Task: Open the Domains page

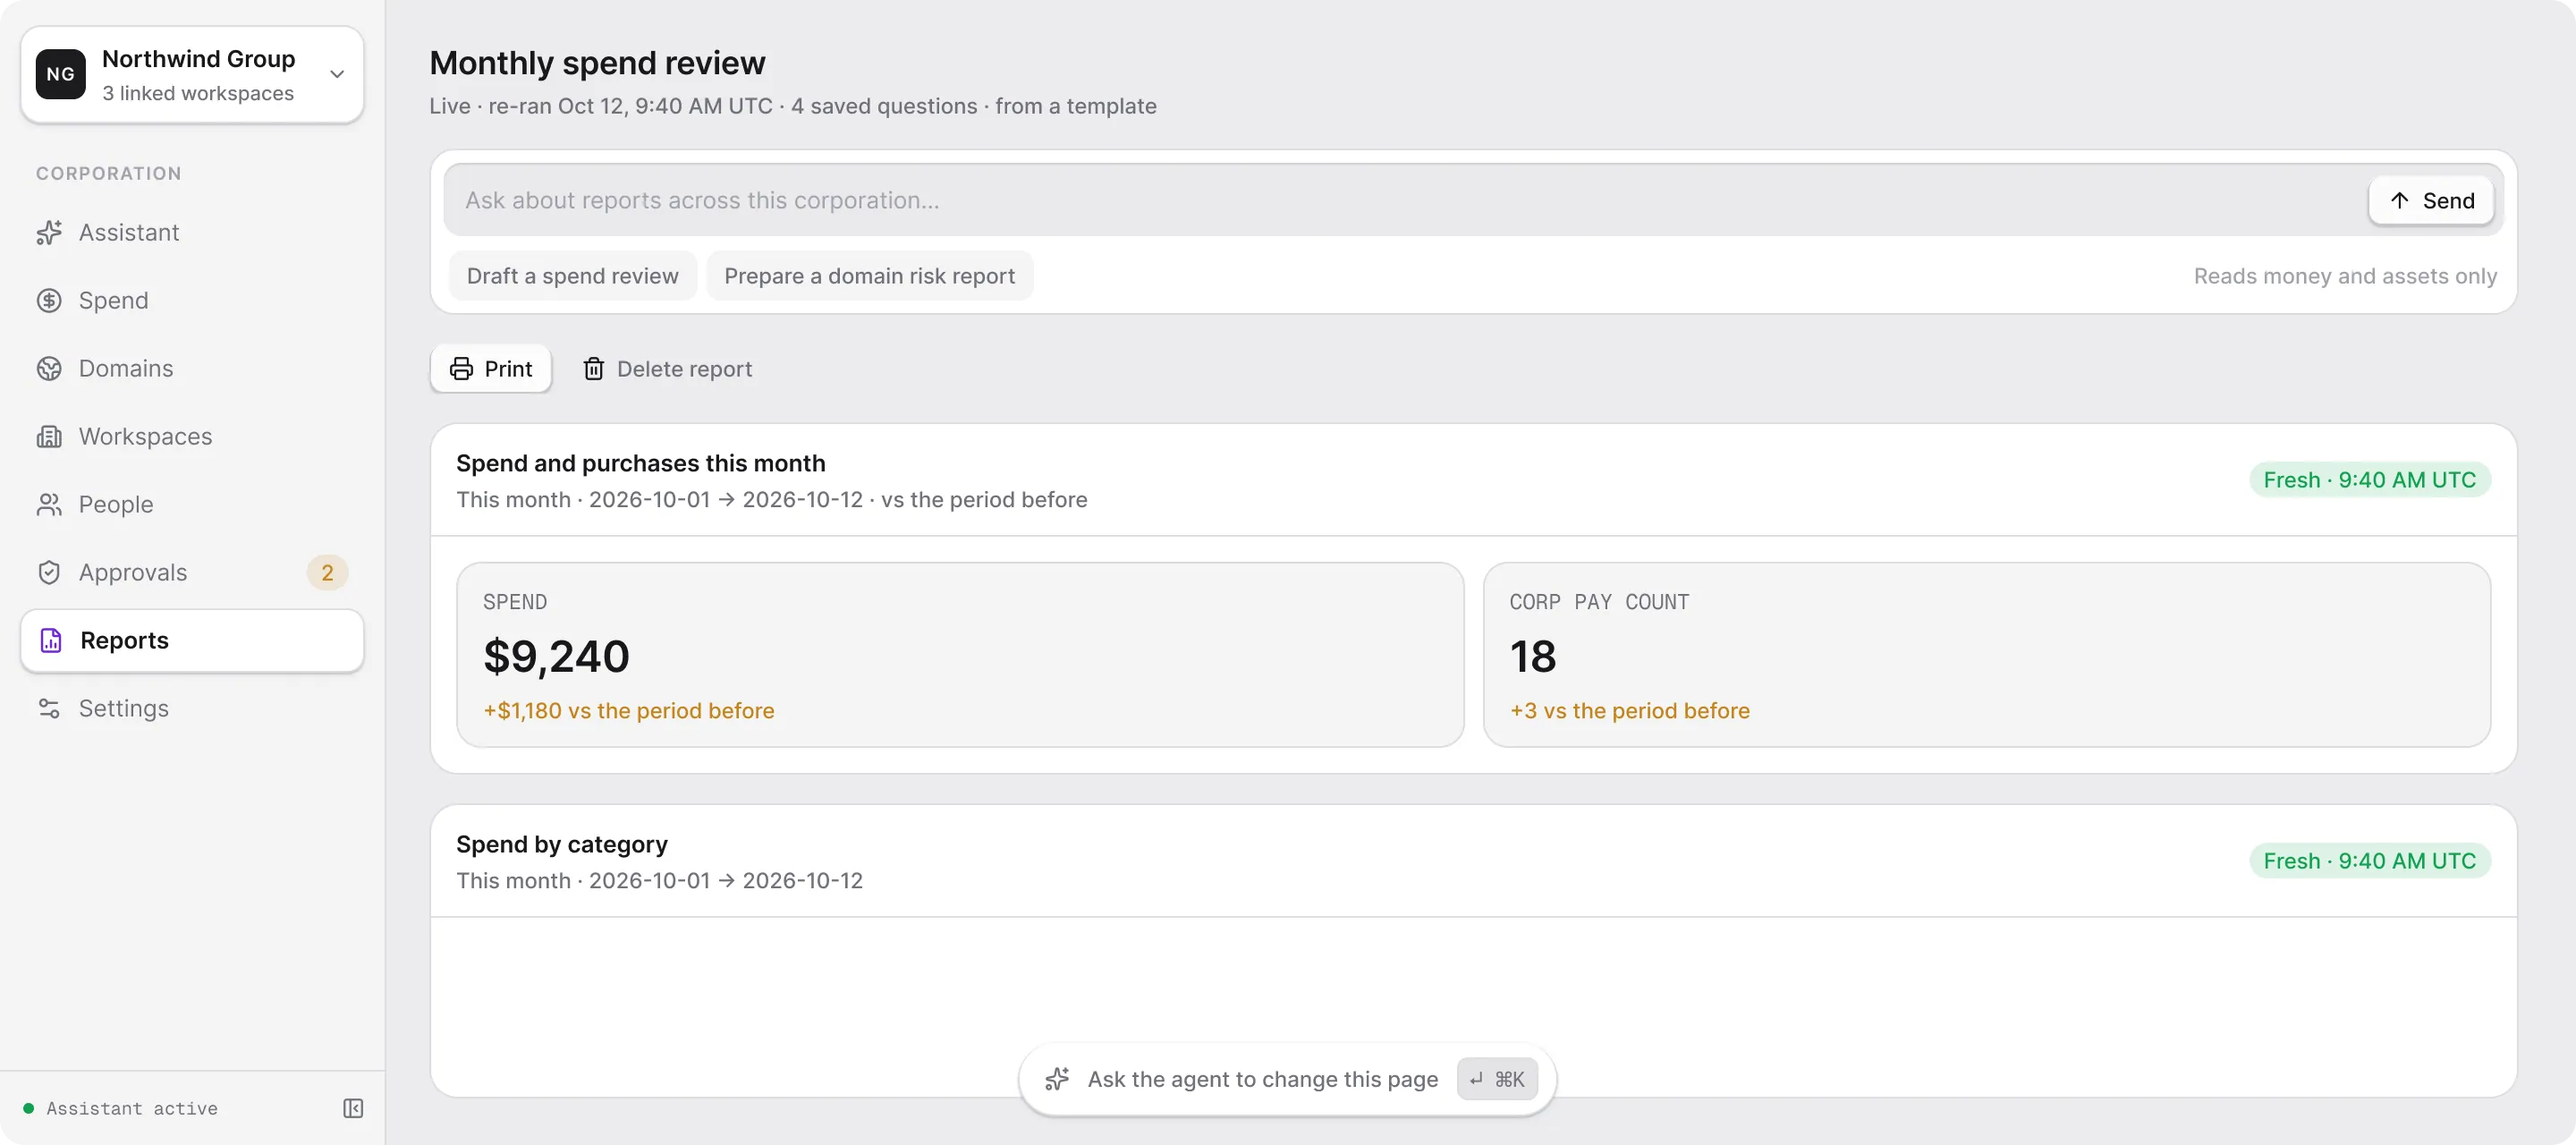Action: pos(192,369)
